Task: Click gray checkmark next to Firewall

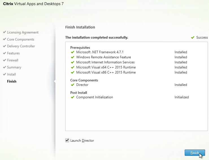Action: [x=5, y=60]
